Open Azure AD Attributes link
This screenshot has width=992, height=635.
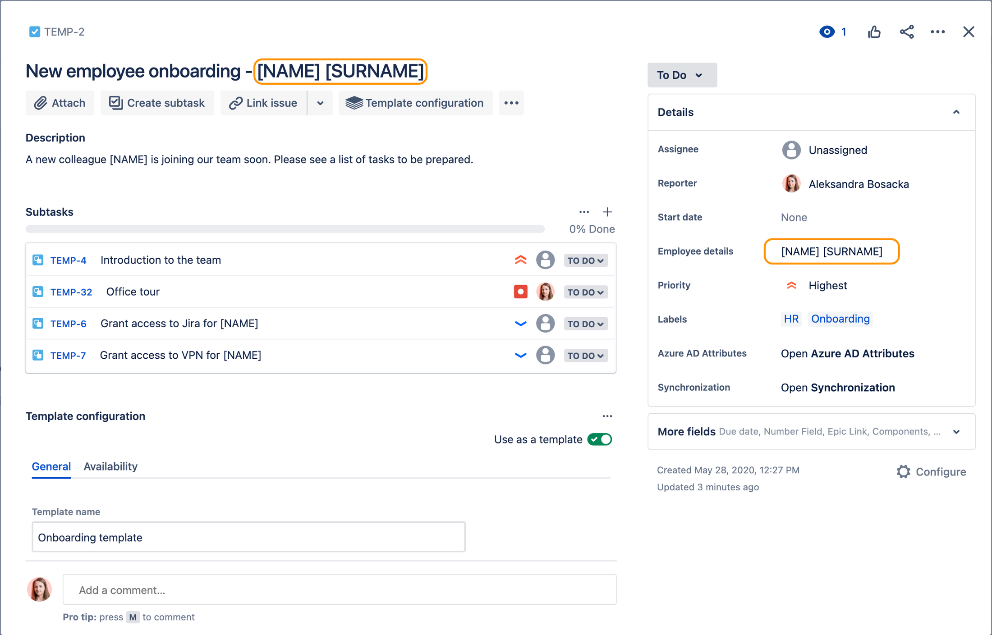point(847,353)
